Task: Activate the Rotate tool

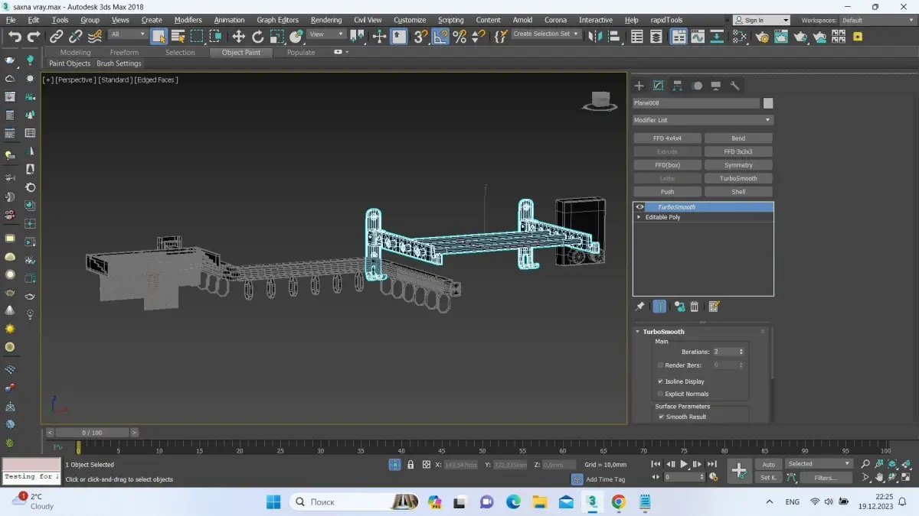Action: click(x=257, y=36)
